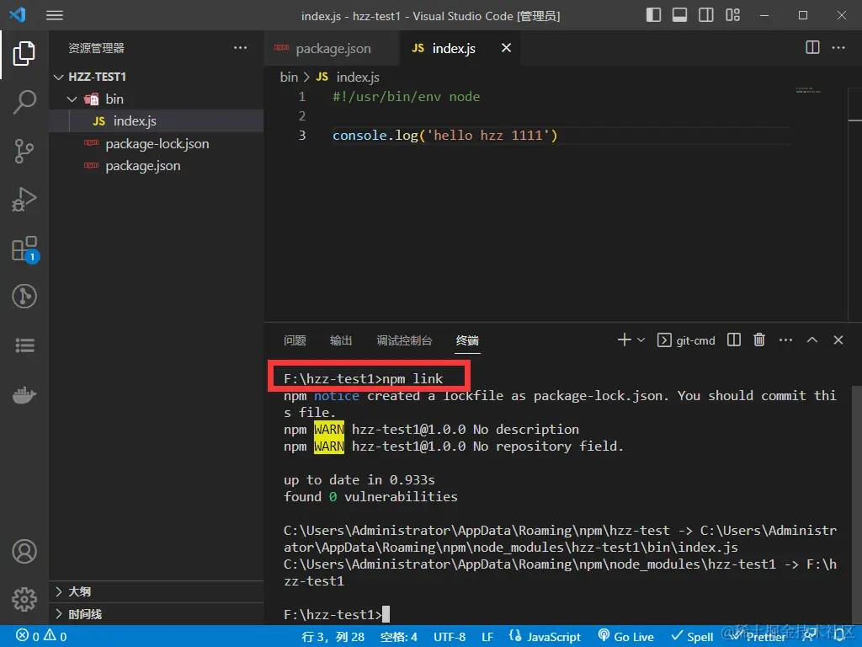Image resolution: width=862 pixels, height=647 pixels.
Task: Expand the 大纲 outline section
Action: (x=157, y=591)
